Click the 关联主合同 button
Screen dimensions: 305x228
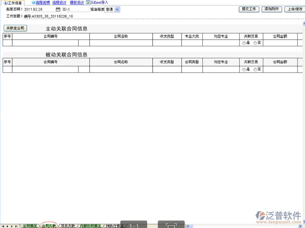coord(15,28)
